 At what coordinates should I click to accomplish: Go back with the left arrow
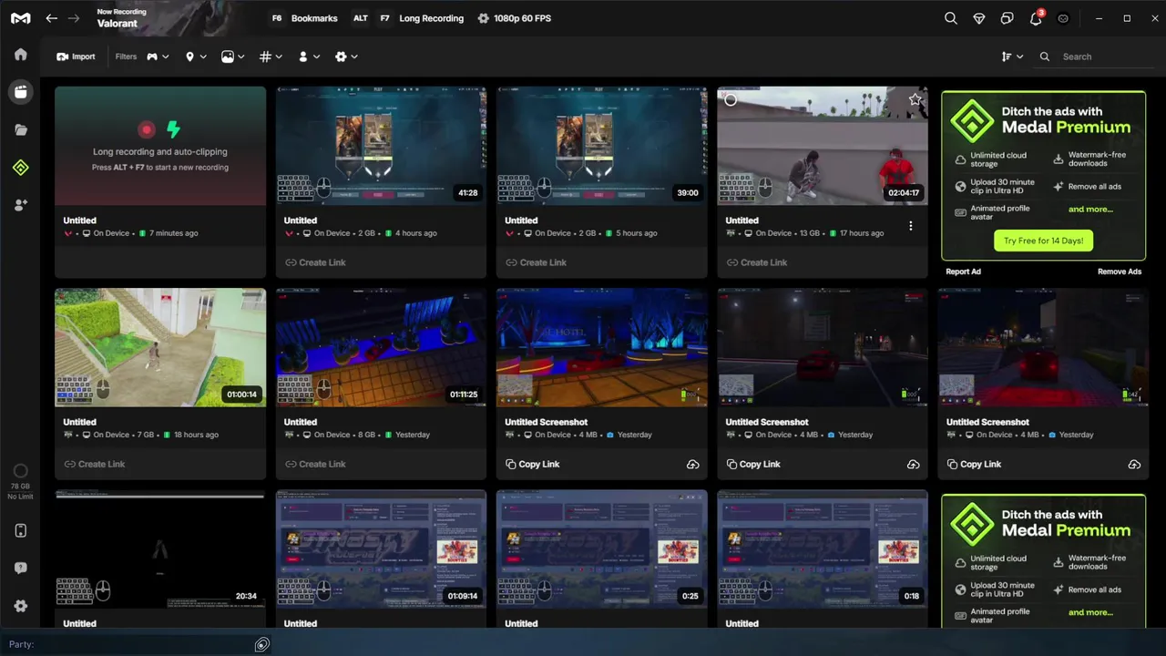pyautogui.click(x=52, y=18)
